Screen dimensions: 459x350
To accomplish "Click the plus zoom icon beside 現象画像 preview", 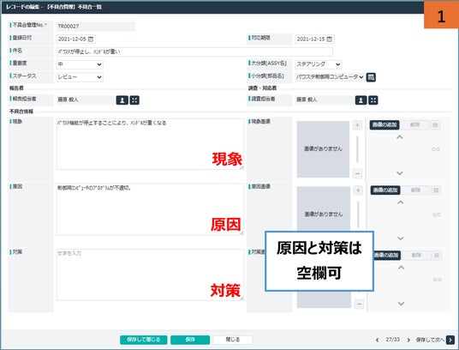I will click(357, 125).
